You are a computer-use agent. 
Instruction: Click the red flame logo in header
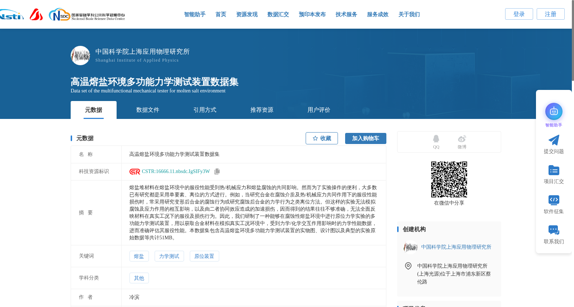point(36,14)
